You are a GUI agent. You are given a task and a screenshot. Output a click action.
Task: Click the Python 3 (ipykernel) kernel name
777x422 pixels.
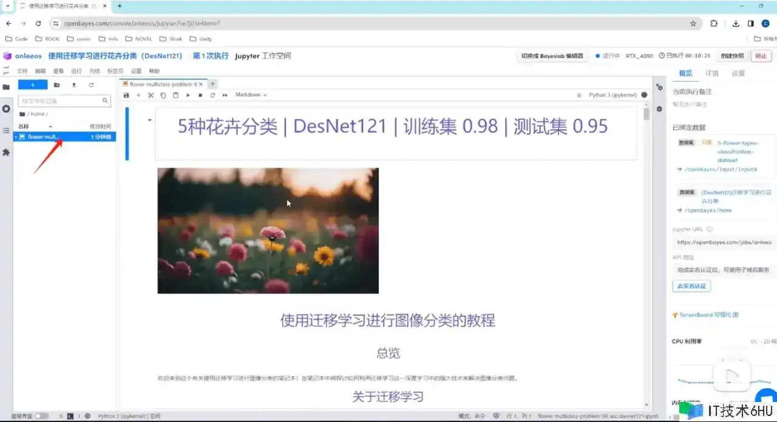pos(612,95)
